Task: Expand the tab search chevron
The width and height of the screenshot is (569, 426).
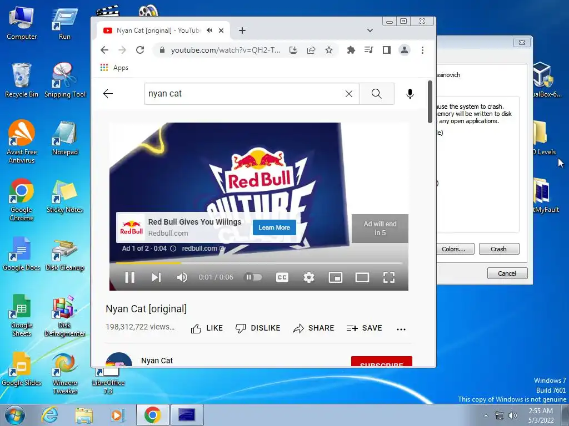Action: click(x=370, y=31)
